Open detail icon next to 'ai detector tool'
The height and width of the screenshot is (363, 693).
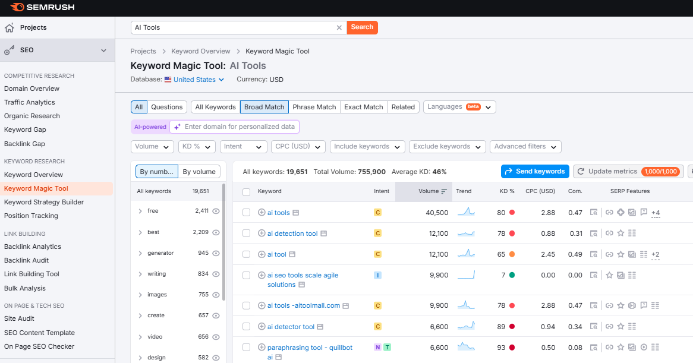[320, 327]
